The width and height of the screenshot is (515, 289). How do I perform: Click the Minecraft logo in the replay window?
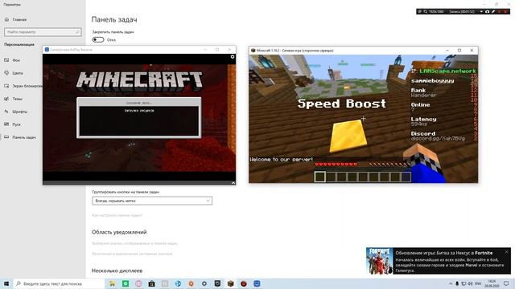(x=139, y=80)
